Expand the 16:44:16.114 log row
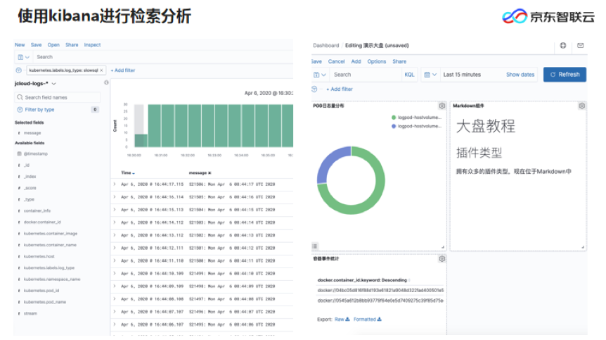This screenshot has height=340, width=606. click(115, 197)
